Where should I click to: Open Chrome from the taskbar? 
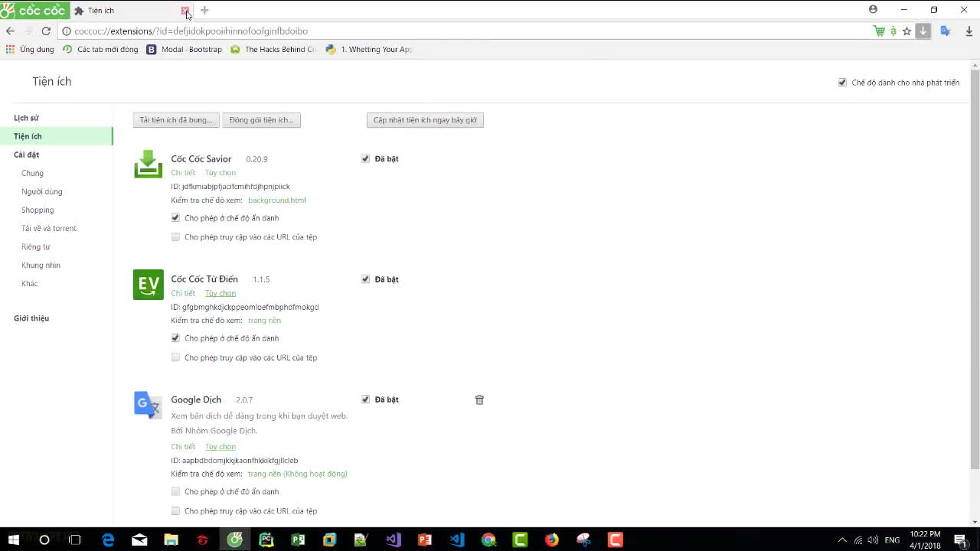(x=488, y=540)
